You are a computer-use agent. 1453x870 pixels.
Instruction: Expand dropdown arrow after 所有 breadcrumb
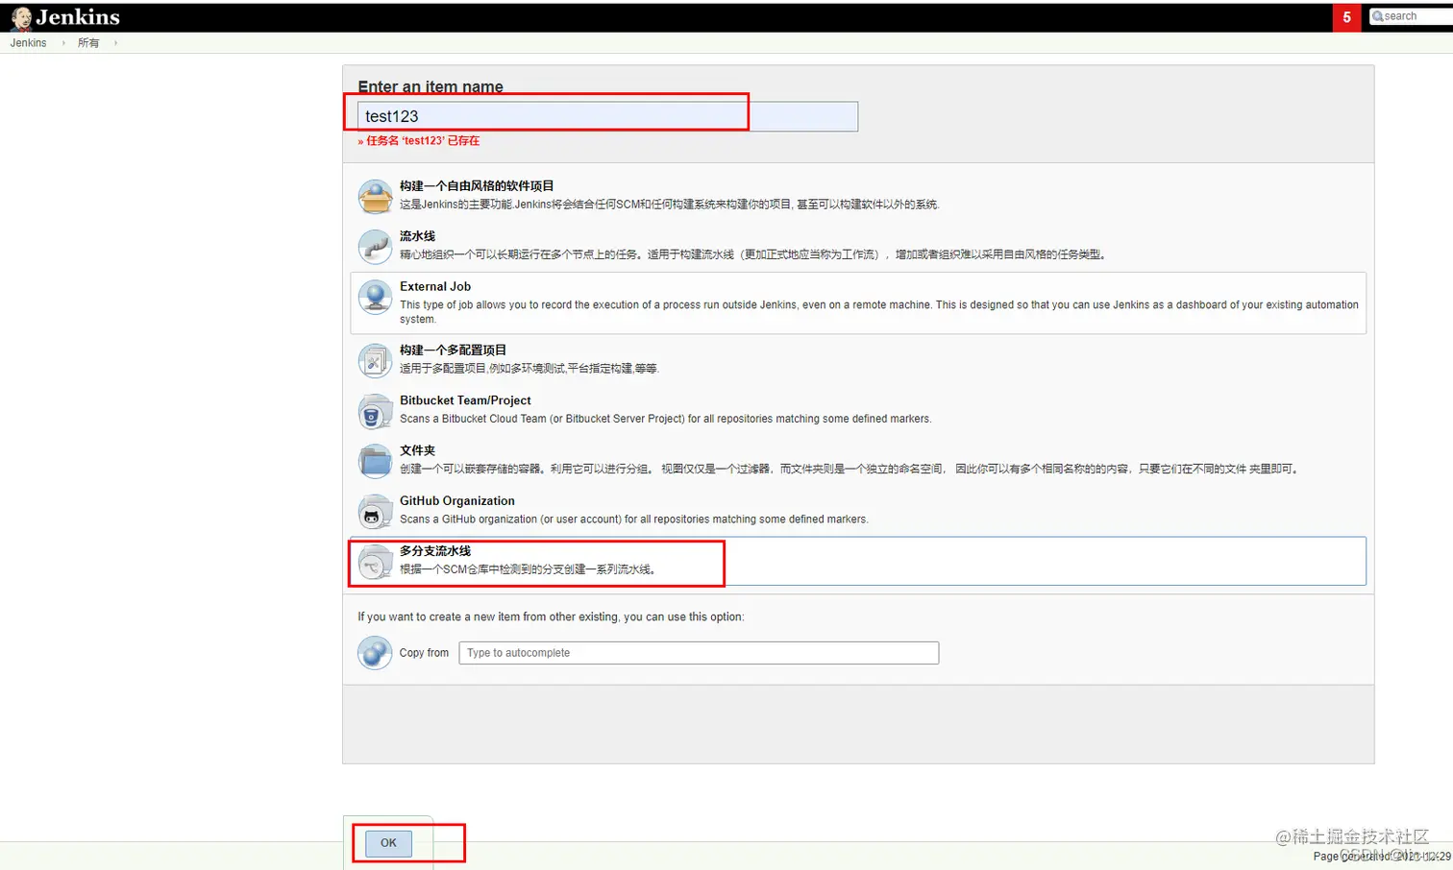click(115, 43)
